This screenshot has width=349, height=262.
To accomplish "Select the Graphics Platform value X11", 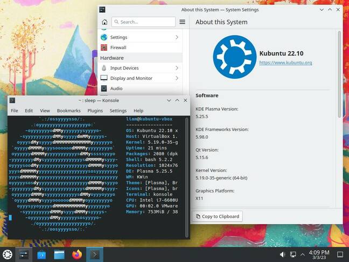I will [x=199, y=198].
